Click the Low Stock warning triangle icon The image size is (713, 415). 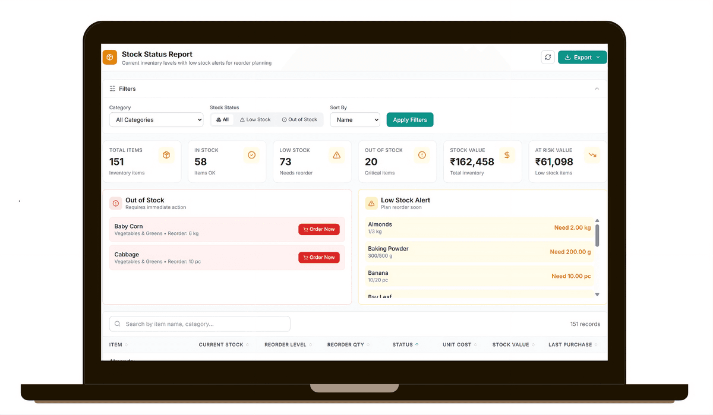click(337, 156)
